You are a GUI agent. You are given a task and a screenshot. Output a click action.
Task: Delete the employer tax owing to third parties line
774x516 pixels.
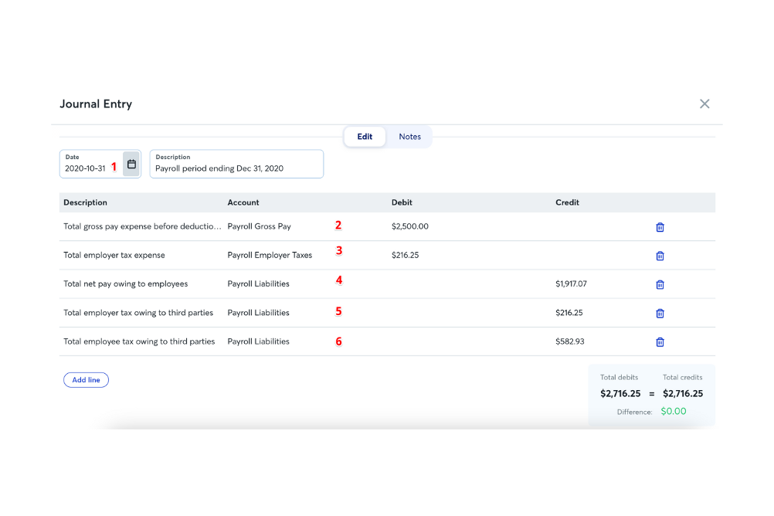pos(660,313)
